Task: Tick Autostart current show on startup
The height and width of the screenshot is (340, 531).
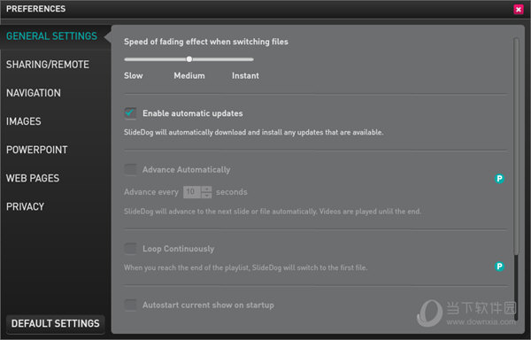Action: 130,305
